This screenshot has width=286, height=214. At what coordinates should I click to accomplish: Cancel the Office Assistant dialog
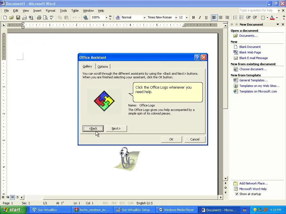pos(195,139)
